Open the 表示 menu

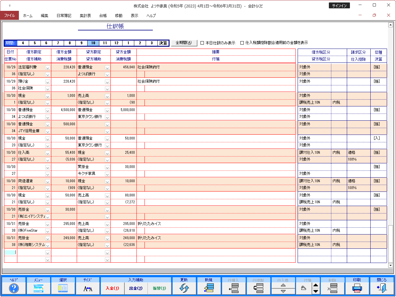[134, 15]
